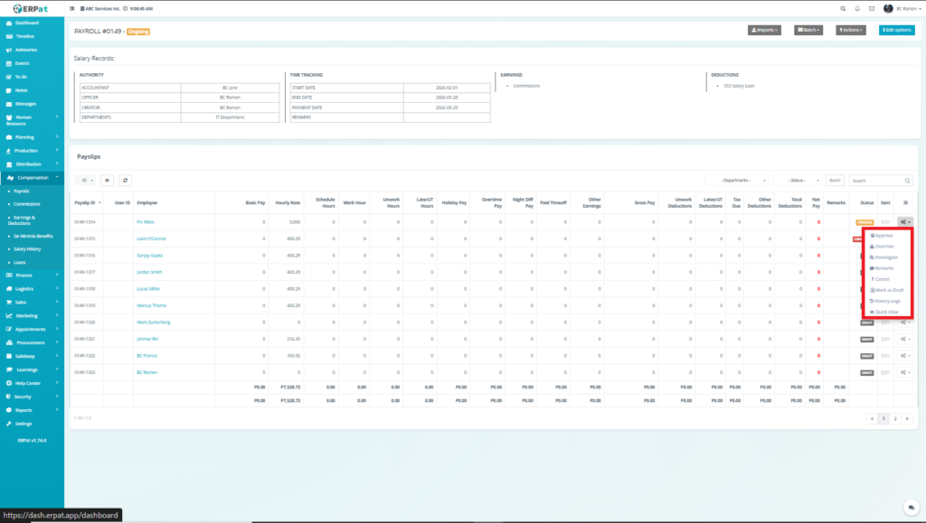Select Approve from the row action menu
This screenshot has width=926, height=523.
(883, 235)
